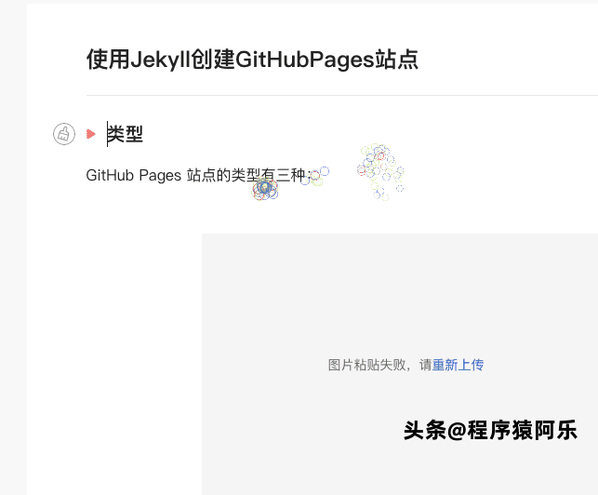Screen dimensions: 598x495
Task: Select the failed image placeholder block
Action: pyautogui.click(x=400, y=364)
